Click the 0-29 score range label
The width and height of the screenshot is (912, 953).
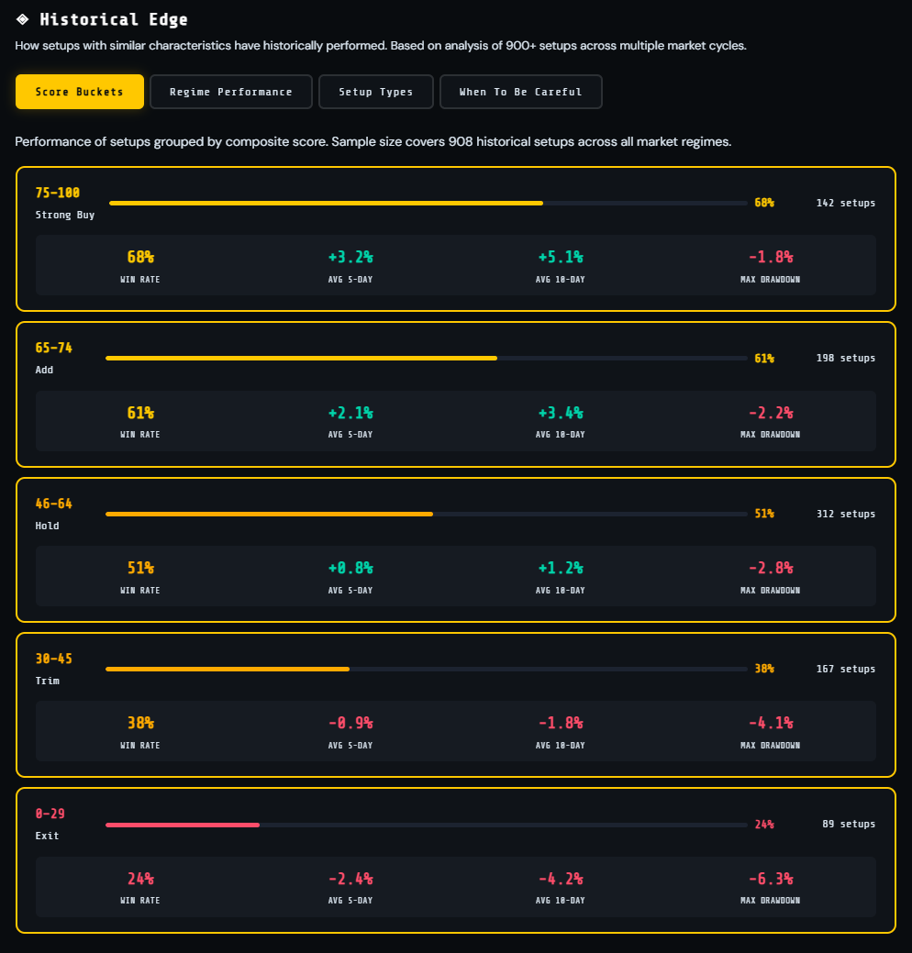tap(50, 814)
